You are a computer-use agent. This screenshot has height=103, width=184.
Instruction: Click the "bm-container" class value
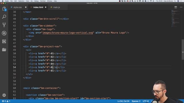[x=49, y=88]
